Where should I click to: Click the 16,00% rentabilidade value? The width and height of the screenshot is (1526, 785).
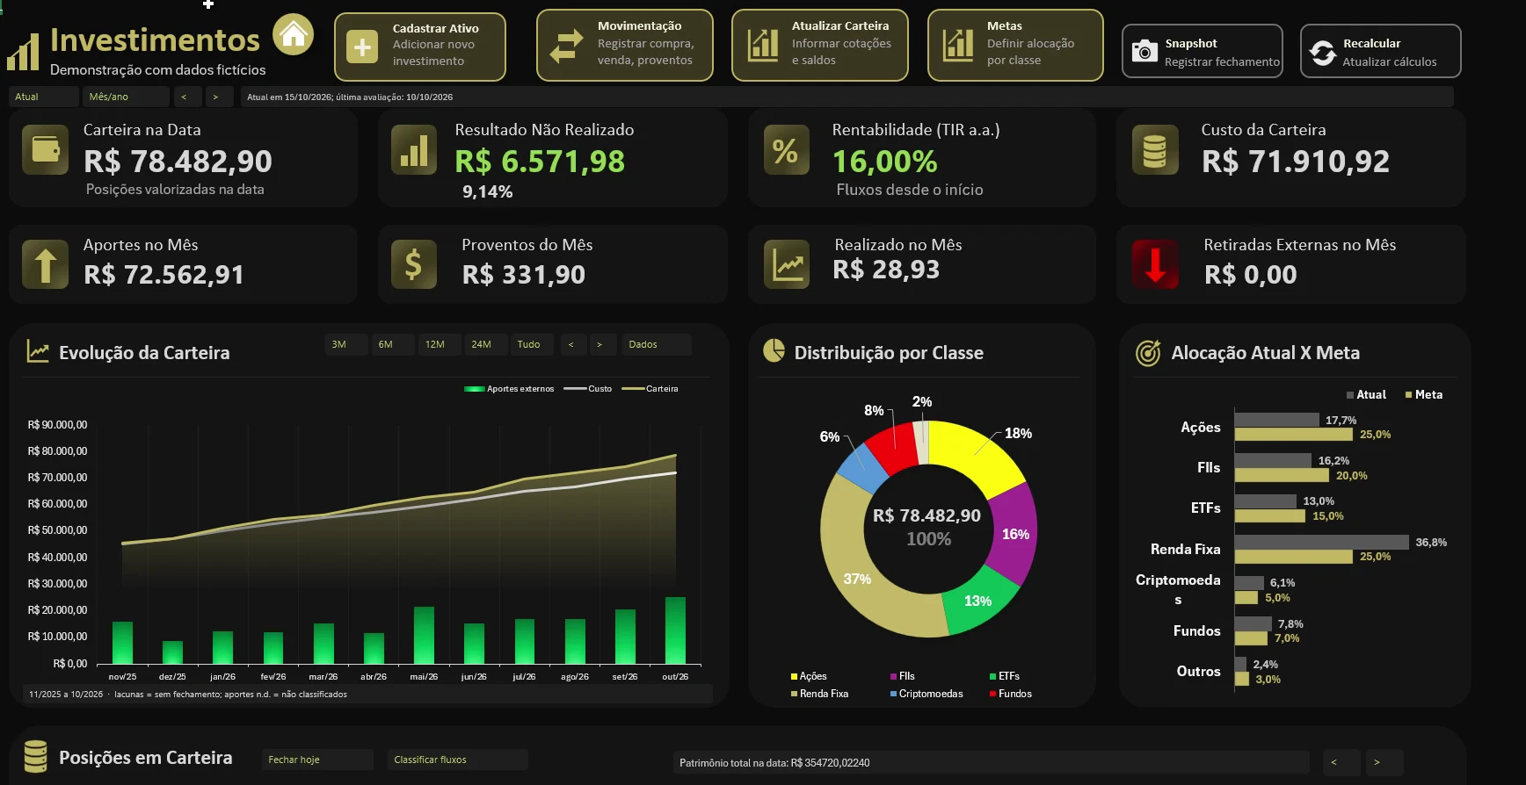point(885,162)
